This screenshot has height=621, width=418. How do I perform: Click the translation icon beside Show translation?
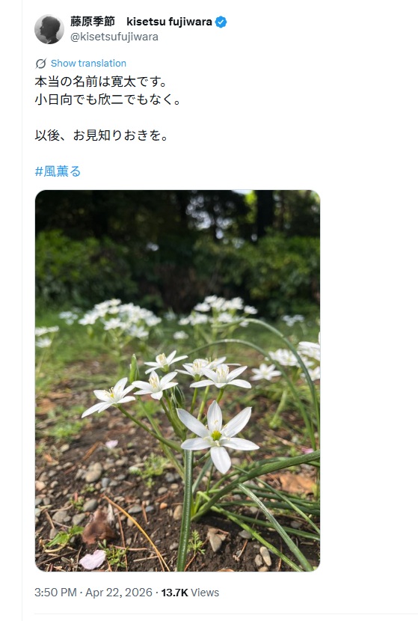pyautogui.click(x=41, y=64)
